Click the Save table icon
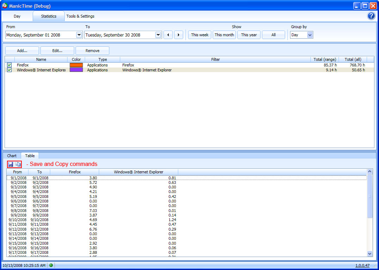379x270 pixels. point(11,165)
